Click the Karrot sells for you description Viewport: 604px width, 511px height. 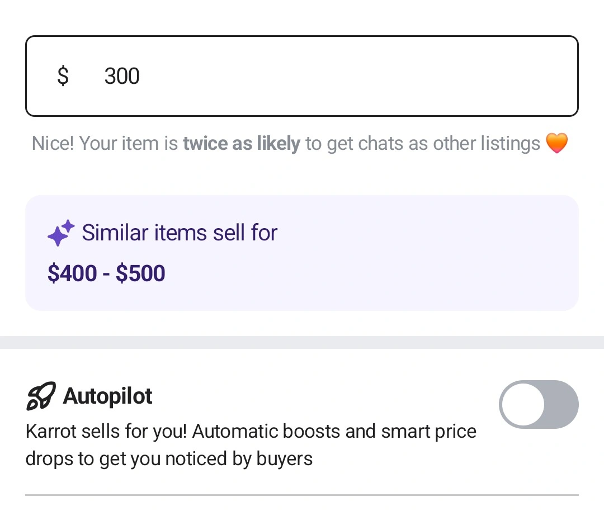click(251, 445)
